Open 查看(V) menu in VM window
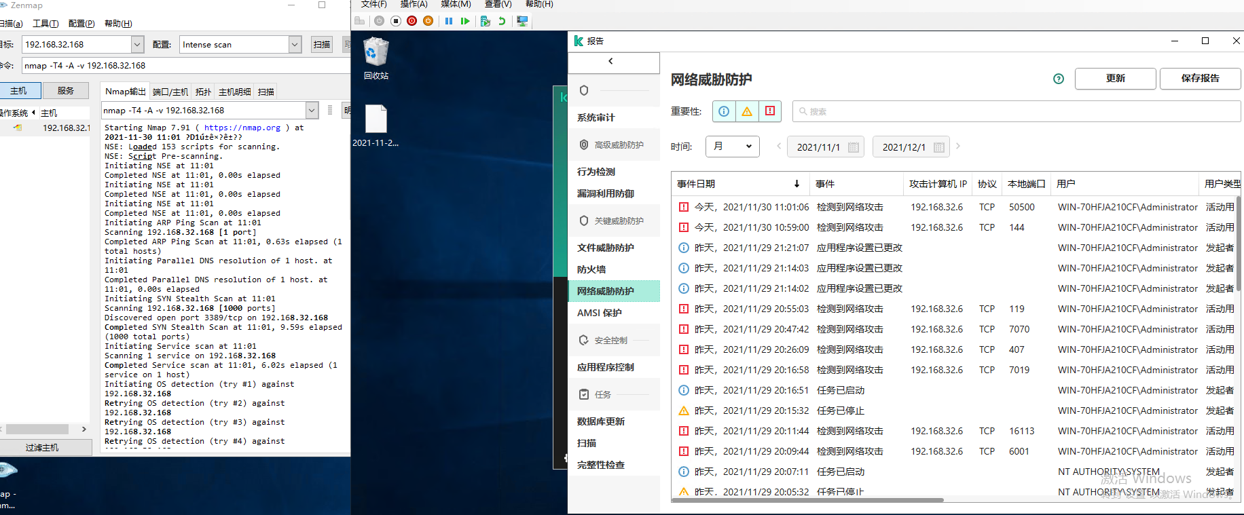Viewport: 1244px width, 515px height. [x=498, y=4]
